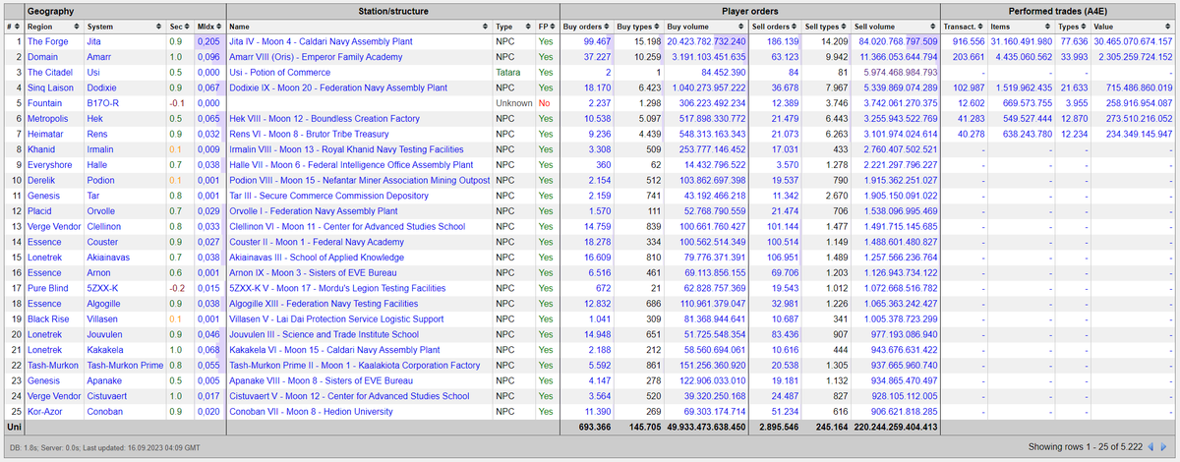Open Couster II Federal Navy Academy station
The image size is (1180, 462).
(316, 242)
